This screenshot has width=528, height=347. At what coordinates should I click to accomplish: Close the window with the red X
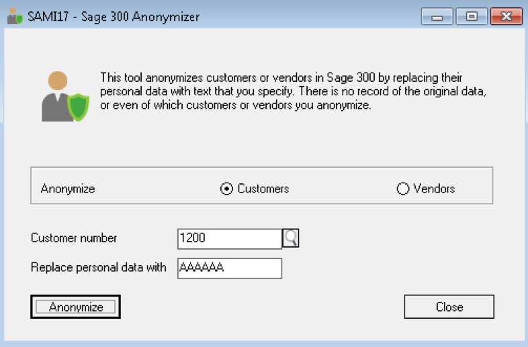(x=507, y=17)
